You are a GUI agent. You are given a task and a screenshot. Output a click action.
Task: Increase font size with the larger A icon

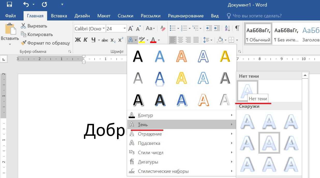coord(131,29)
